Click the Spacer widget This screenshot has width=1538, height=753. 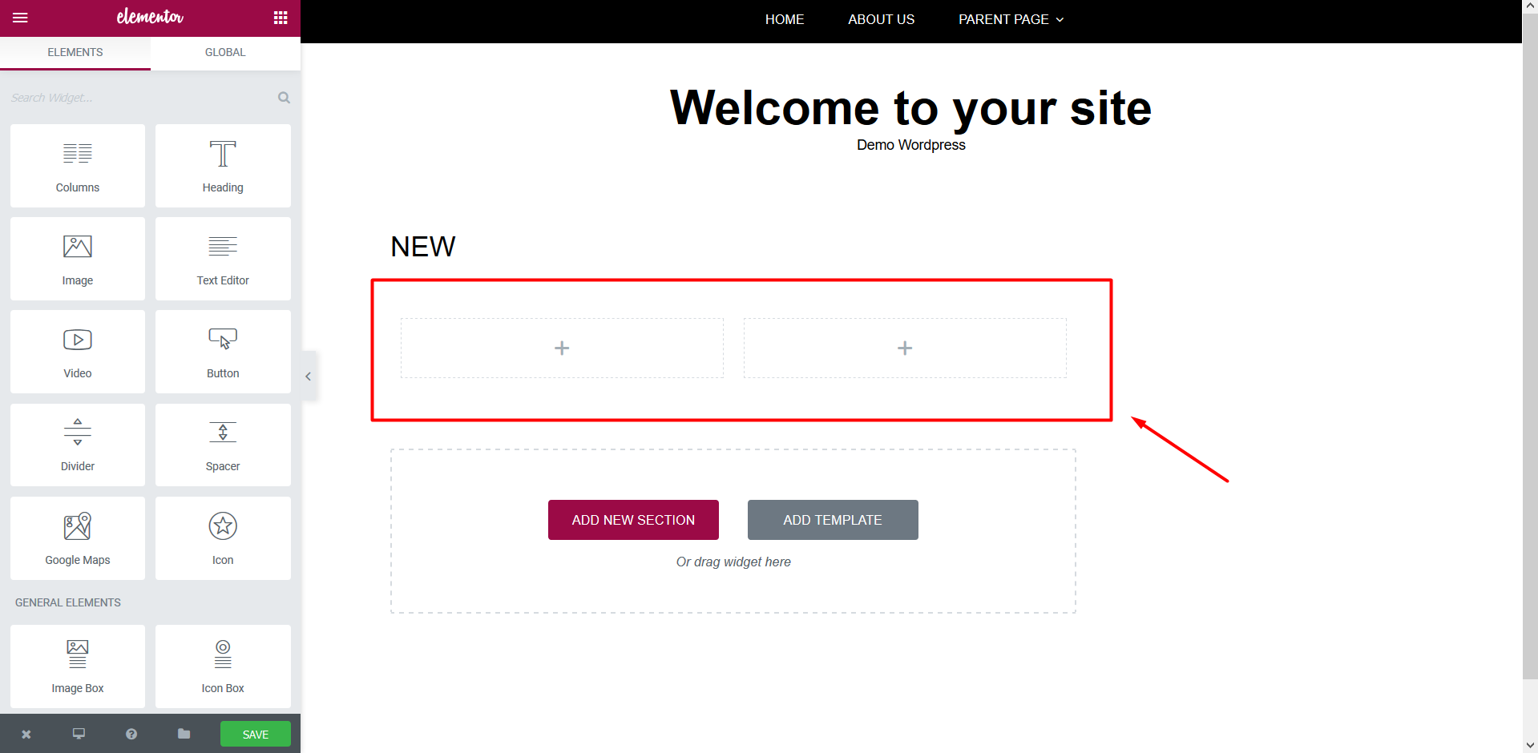click(x=223, y=445)
